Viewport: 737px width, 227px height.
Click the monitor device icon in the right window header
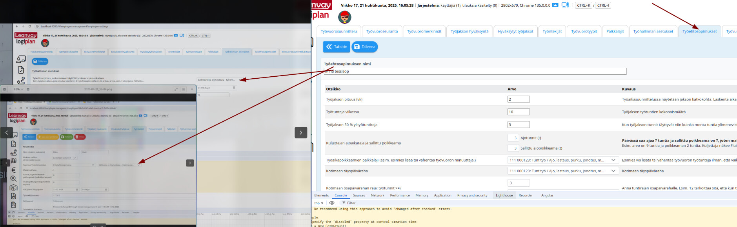[x=565, y=5]
